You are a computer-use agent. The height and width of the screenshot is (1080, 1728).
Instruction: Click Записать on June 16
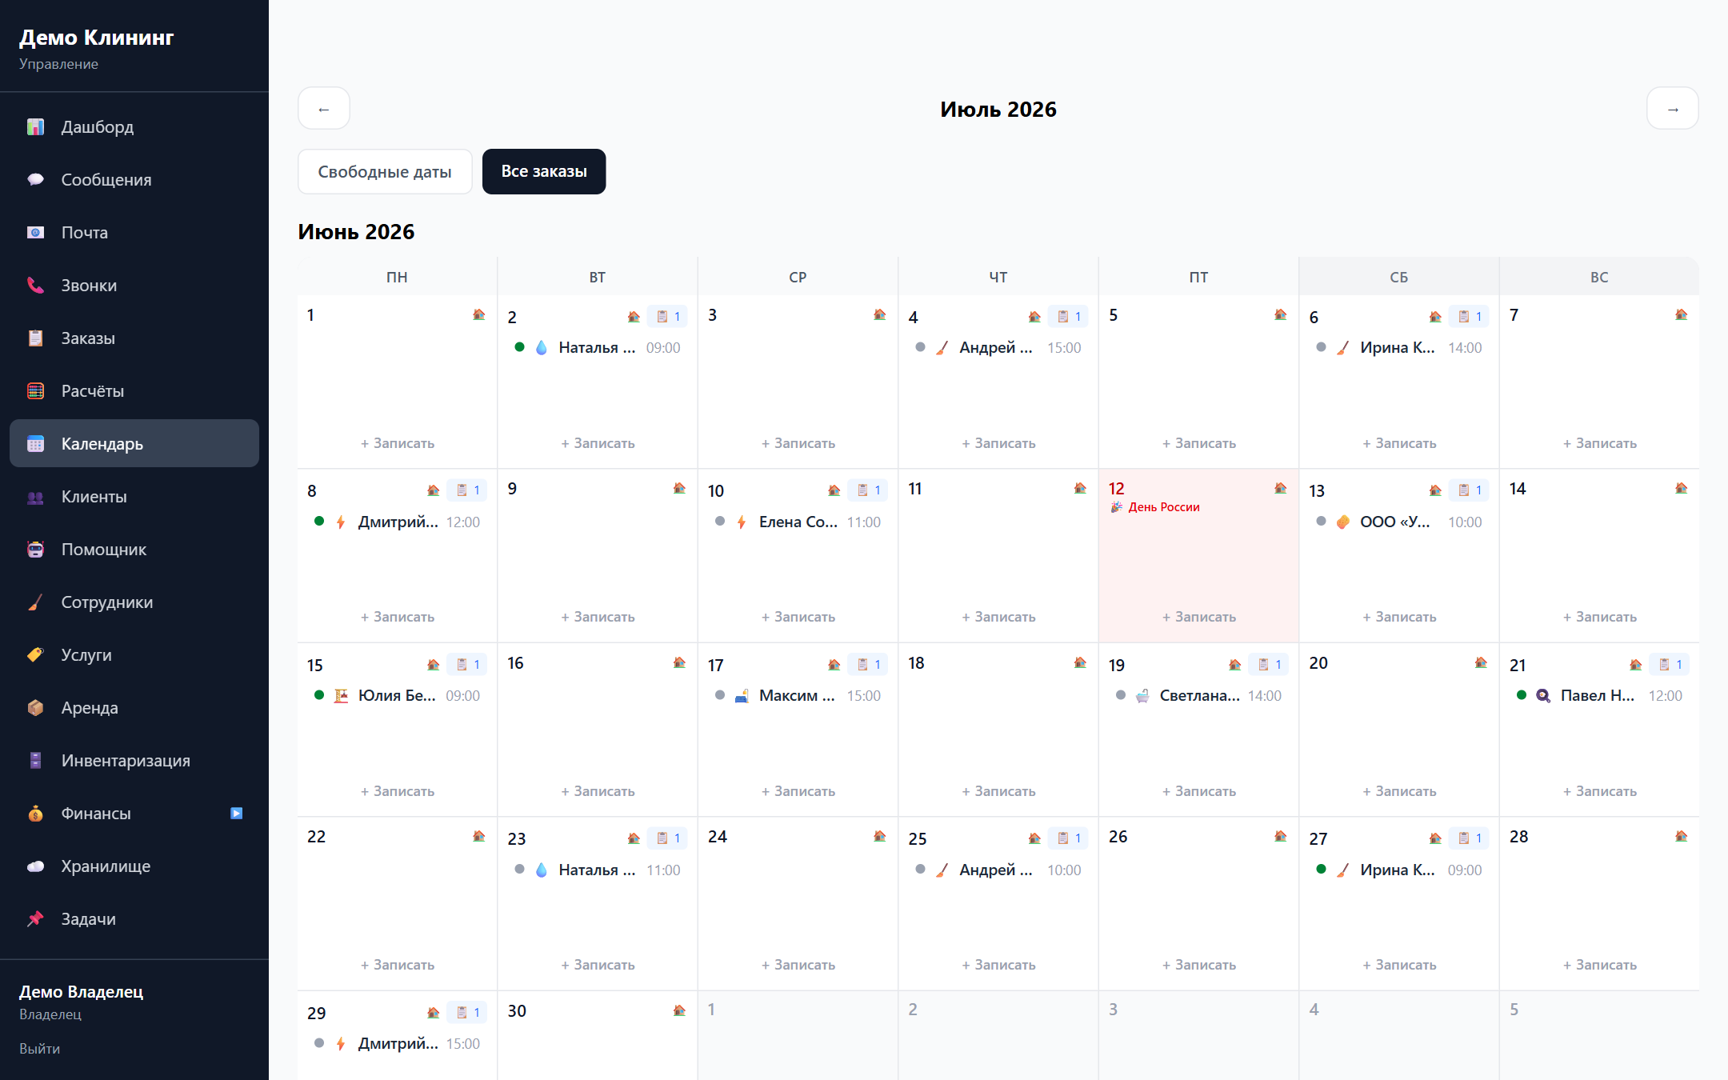598,791
